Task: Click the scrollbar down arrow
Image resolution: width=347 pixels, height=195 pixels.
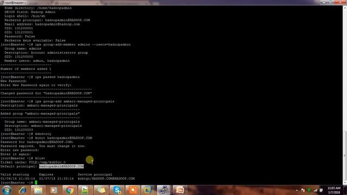Action: point(345,183)
